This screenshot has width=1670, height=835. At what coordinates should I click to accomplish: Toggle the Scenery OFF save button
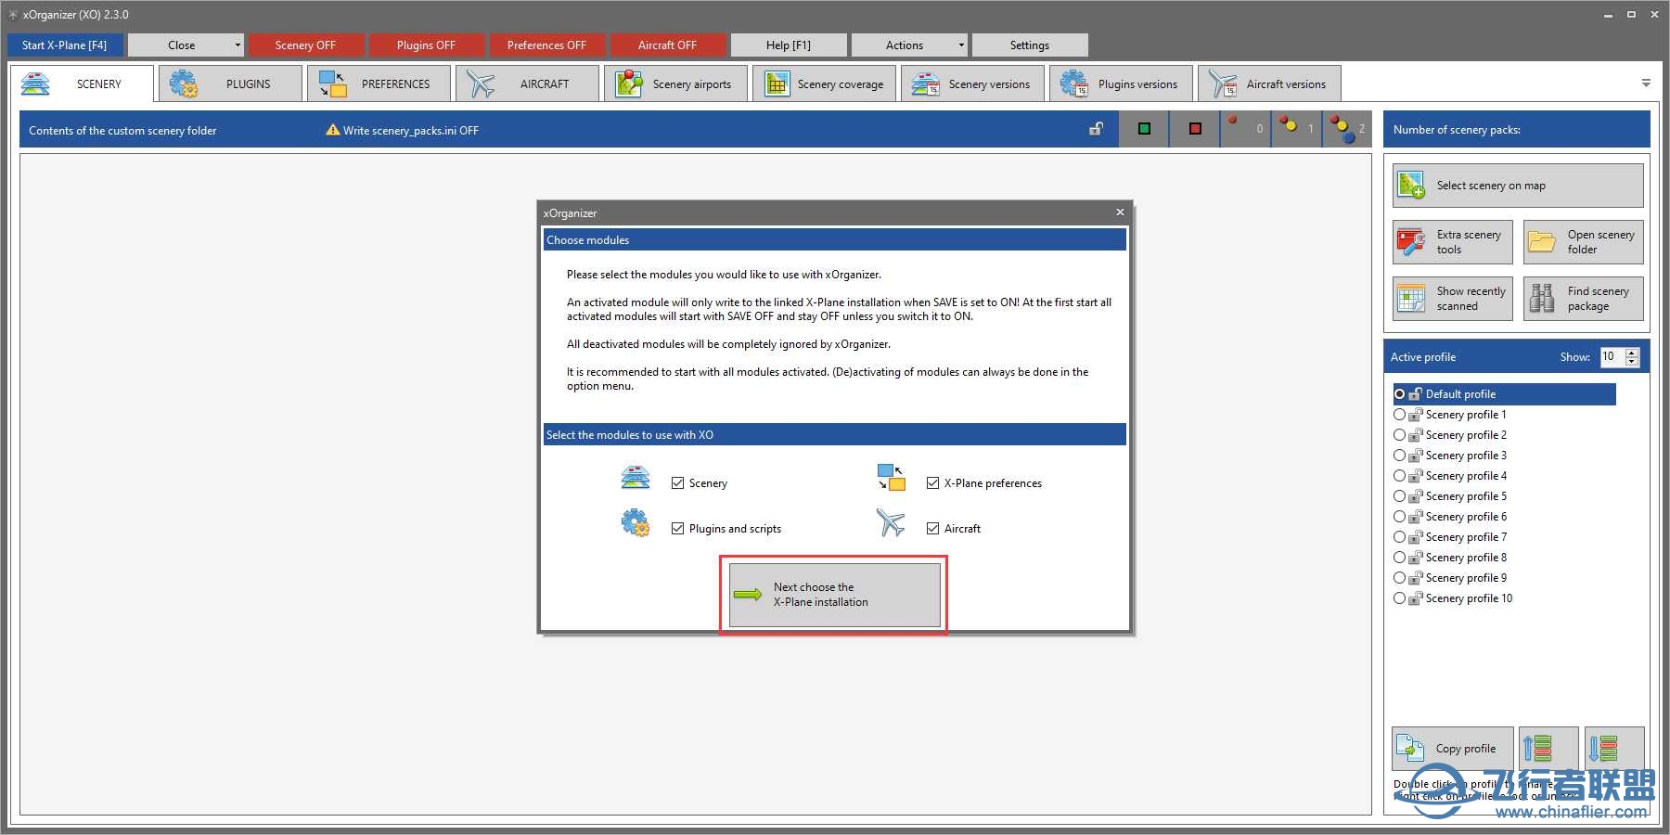click(x=305, y=45)
